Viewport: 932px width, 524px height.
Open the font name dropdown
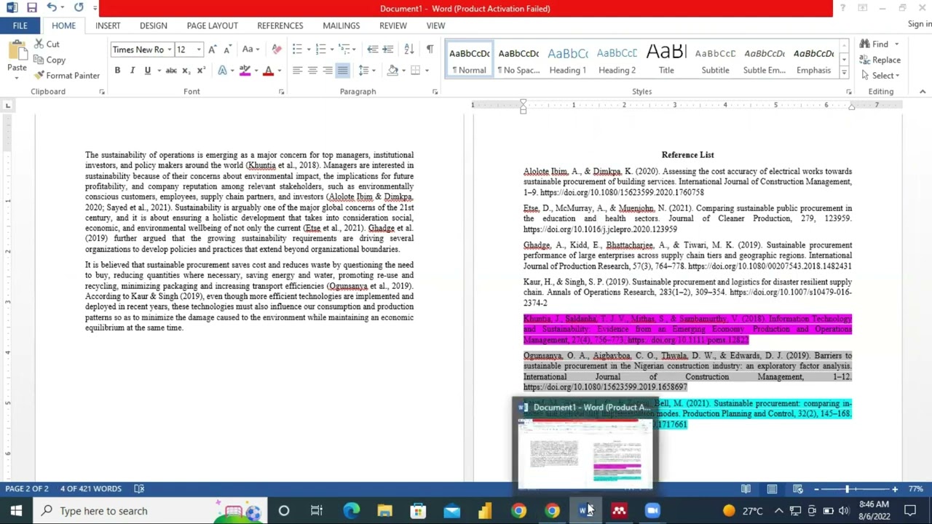(170, 49)
